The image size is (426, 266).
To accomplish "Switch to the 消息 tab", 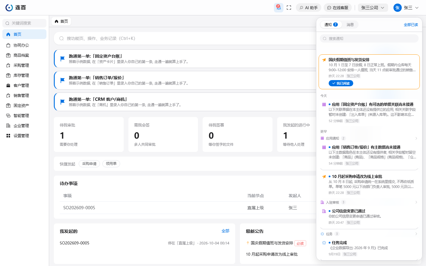I will (x=350, y=25).
